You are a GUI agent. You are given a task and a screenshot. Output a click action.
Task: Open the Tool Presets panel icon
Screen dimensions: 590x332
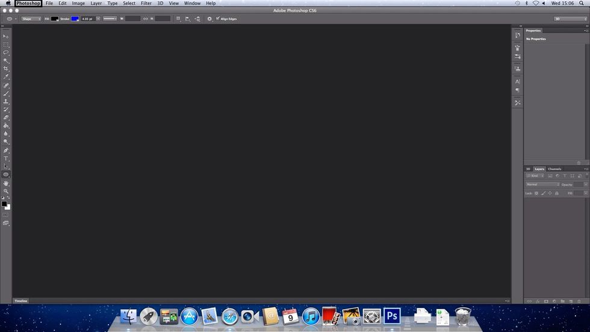coord(518,102)
